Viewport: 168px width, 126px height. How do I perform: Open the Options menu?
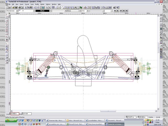(48, 4)
